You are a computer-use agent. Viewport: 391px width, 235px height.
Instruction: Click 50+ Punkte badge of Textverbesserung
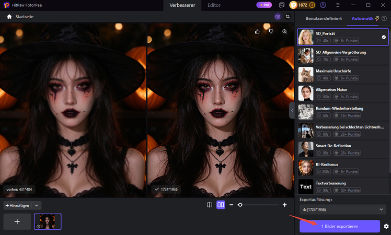point(348,190)
